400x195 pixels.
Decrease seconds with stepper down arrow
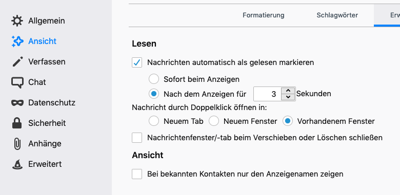pyautogui.click(x=288, y=97)
